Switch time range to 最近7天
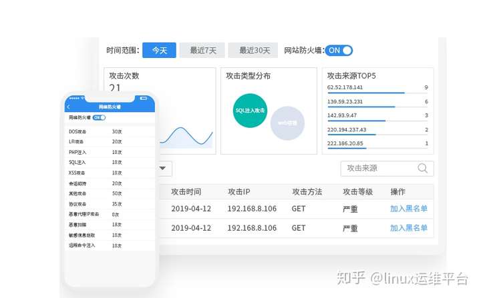Viewport: 481px width, 298px height. coord(202,50)
